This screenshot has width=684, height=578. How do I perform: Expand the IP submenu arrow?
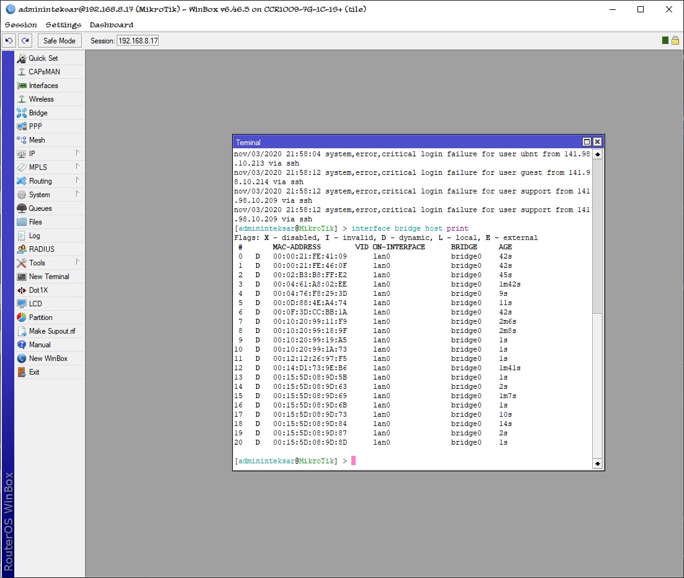click(78, 153)
